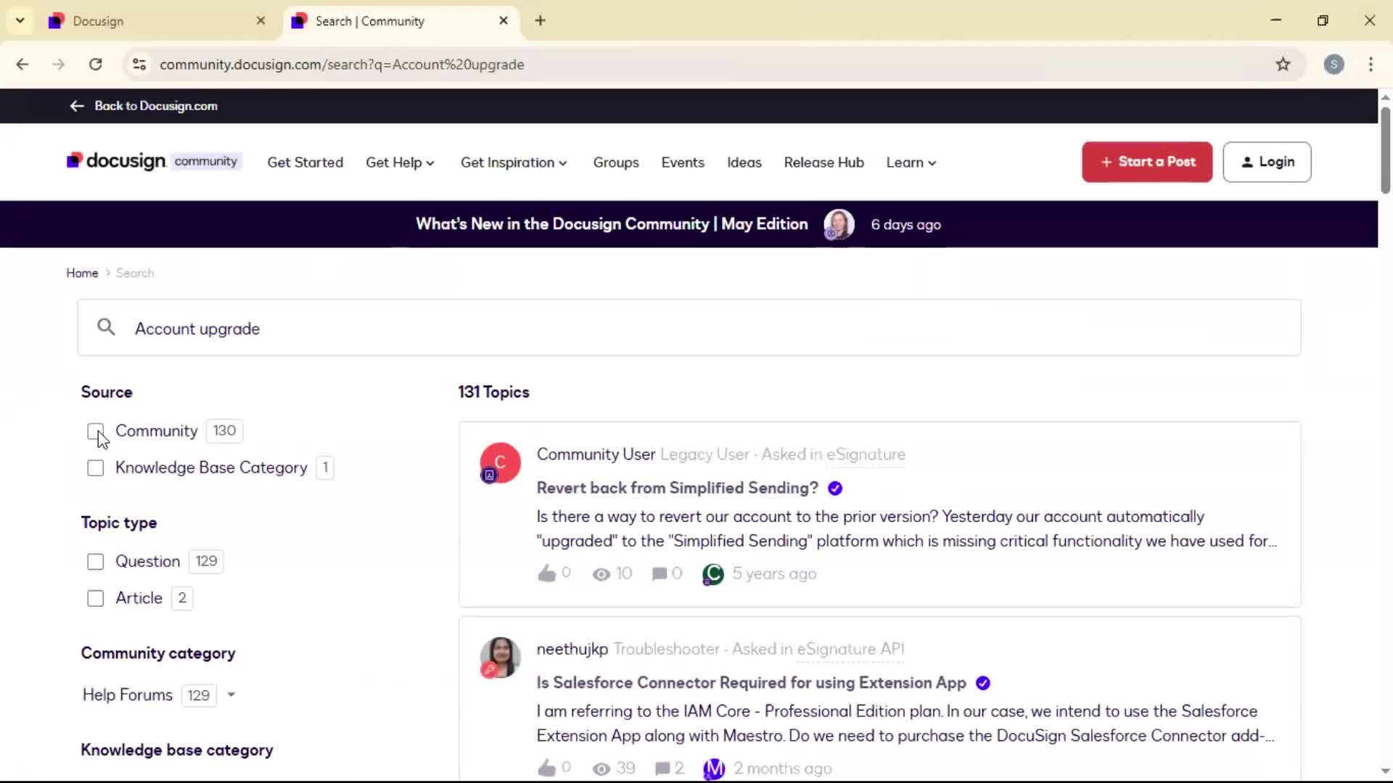
Task: Click the back arrow beside Back to Docusign.com
Action: click(x=77, y=106)
